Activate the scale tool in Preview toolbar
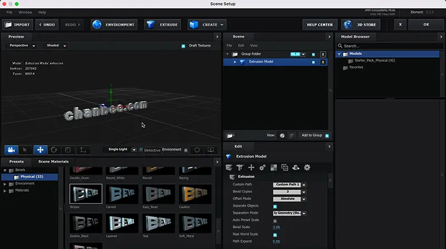The height and width of the screenshot is (249, 446). point(68,150)
